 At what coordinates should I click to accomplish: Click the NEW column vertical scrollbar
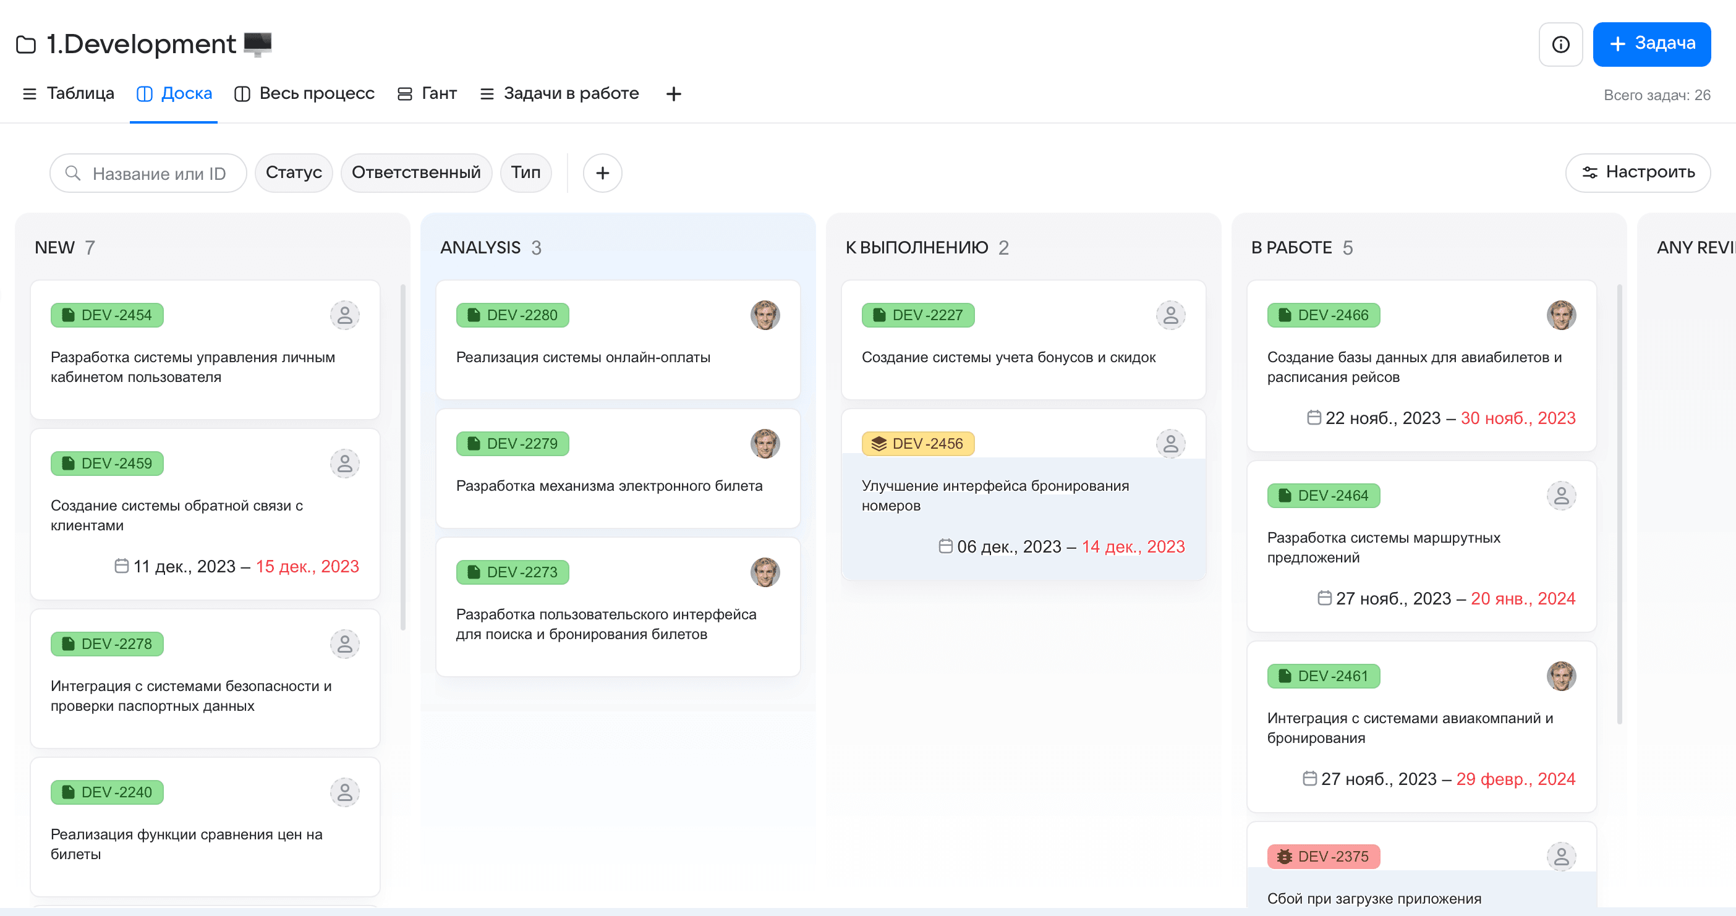[x=403, y=458]
